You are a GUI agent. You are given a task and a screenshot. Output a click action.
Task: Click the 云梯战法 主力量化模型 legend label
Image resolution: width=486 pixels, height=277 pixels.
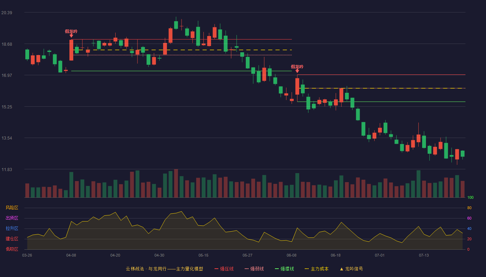pyautogui.click(x=164, y=269)
